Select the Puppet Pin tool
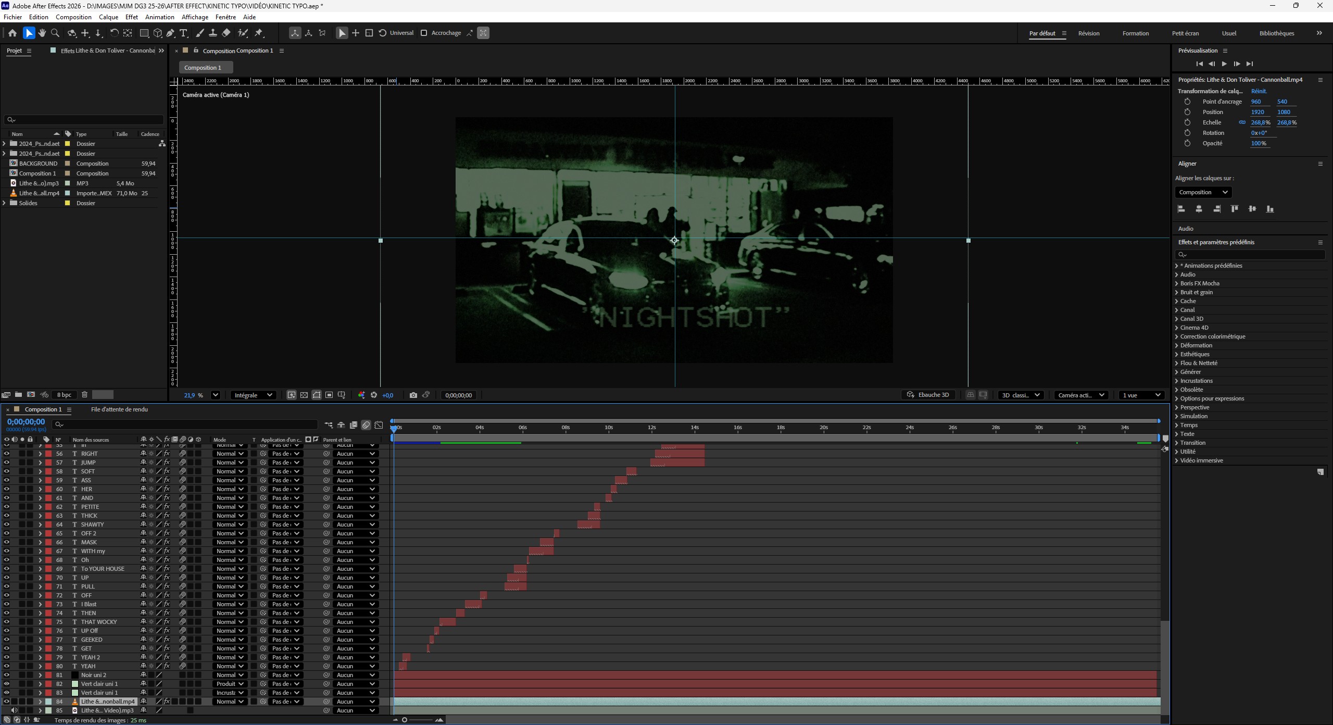This screenshot has height=725, width=1333. pyautogui.click(x=259, y=33)
